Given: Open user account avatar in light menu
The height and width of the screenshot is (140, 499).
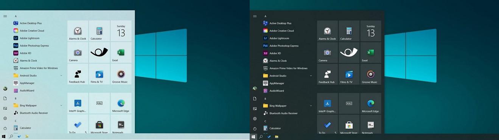Looking at the screenshot, I should click(x=5, y=89).
